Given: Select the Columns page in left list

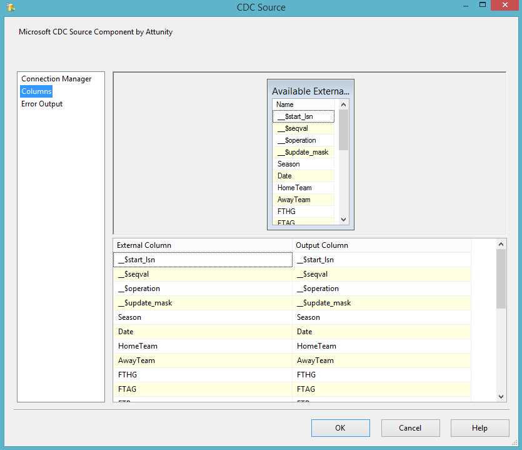Looking at the screenshot, I should coord(36,91).
